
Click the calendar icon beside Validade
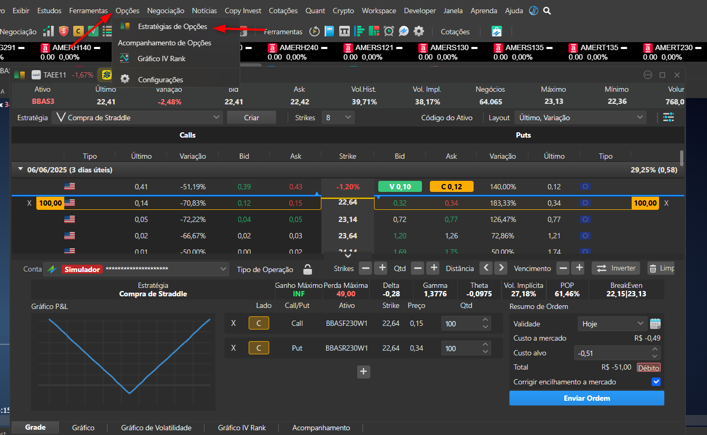pyautogui.click(x=655, y=324)
